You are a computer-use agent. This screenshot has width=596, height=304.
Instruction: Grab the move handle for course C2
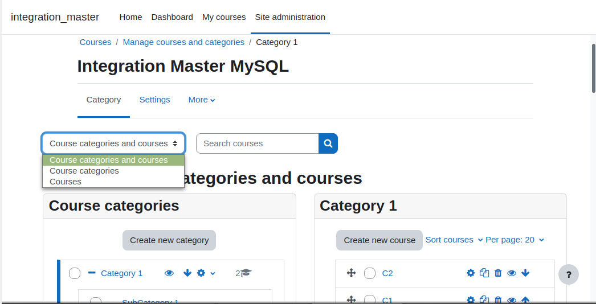coord(351,273)
